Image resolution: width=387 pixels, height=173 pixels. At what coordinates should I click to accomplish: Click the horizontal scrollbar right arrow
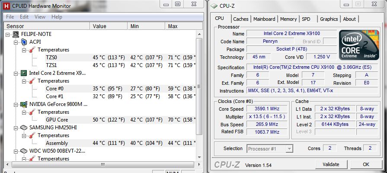coord(199,164)
